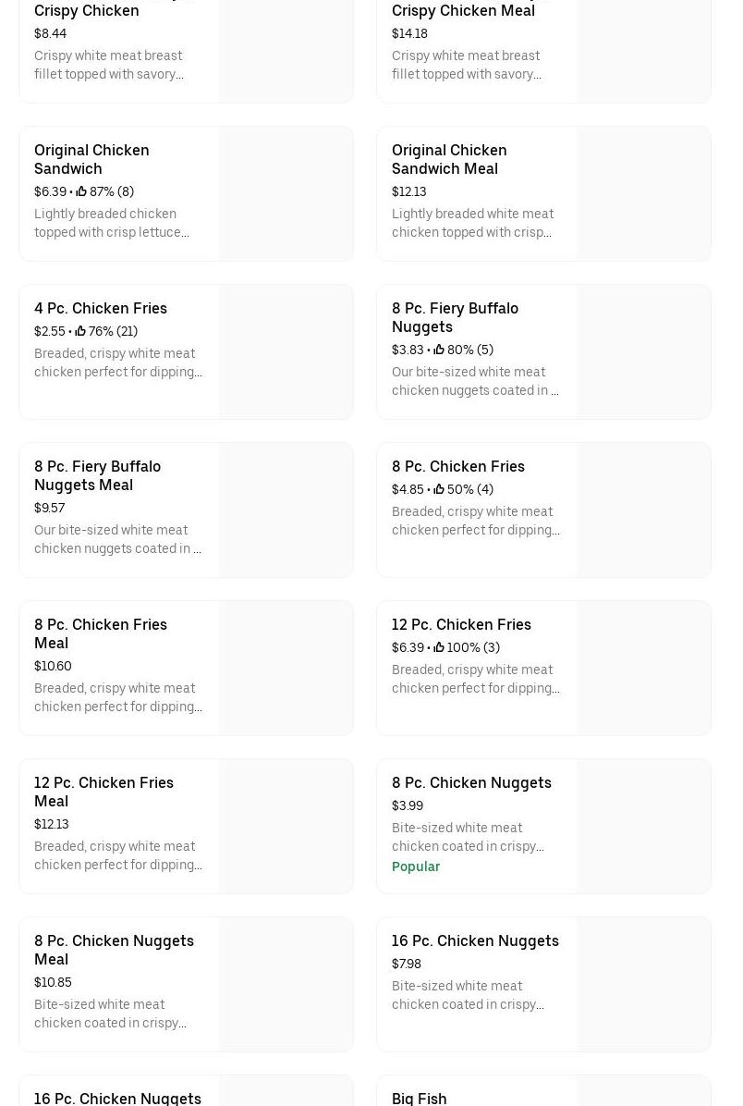Screen dimensions: 743x1106
Task: Open the 8 Pc. Chicken Fries Meal item
Action: coord(101,633)
